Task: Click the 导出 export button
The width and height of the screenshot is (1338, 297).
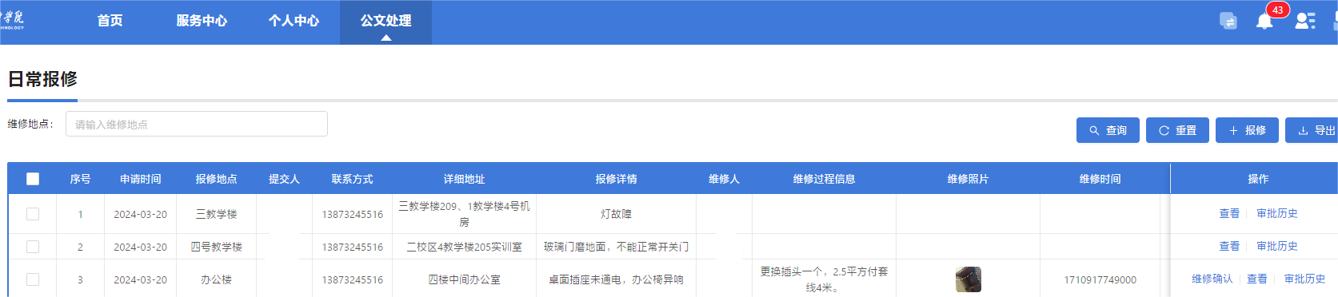Action: (1312, 130)
